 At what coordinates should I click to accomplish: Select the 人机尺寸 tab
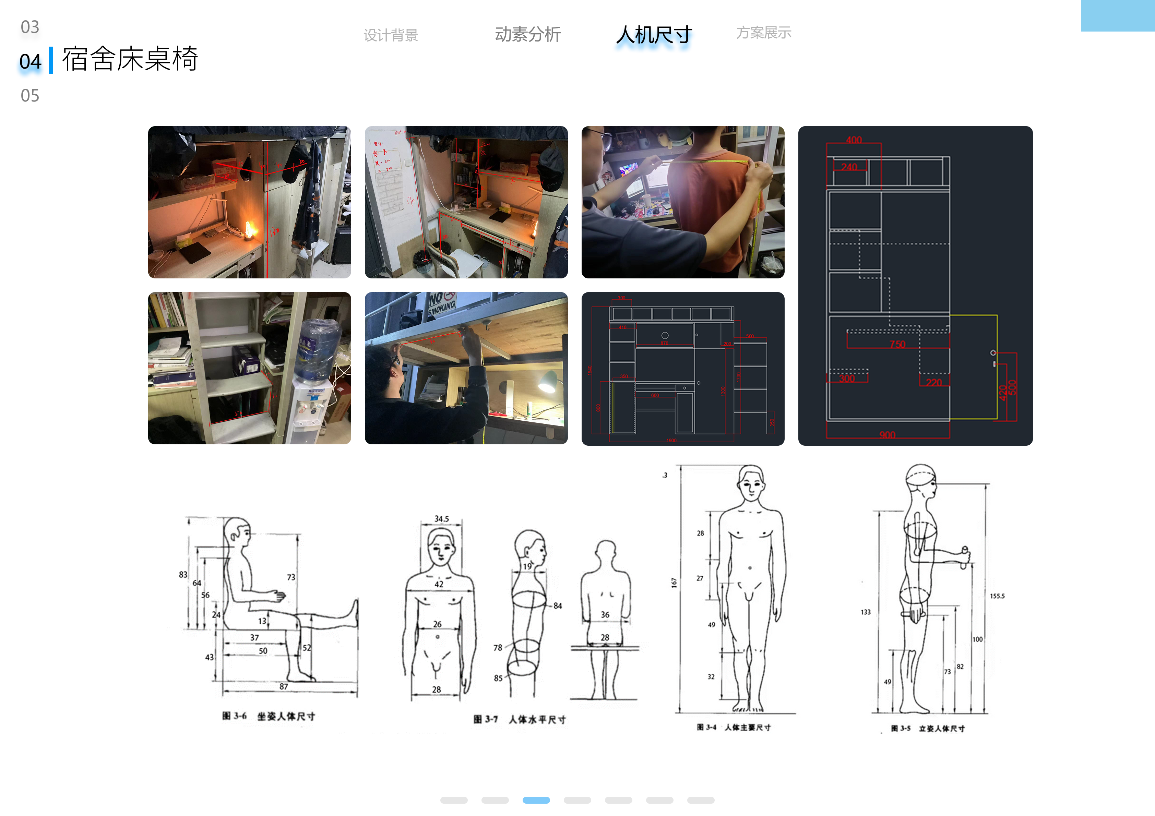tap(654, 35)
